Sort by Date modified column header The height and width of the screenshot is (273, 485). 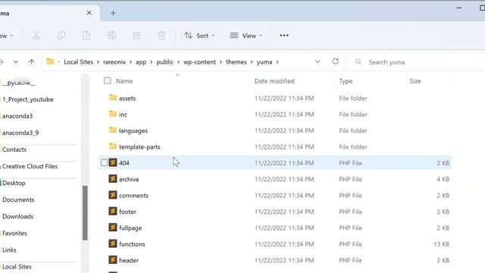click(x=274, y=81)
